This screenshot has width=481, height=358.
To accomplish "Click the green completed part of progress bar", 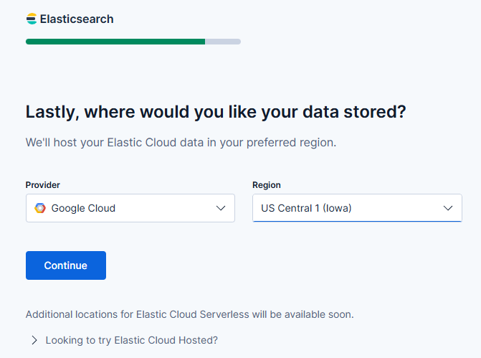I will coord(115,42).
